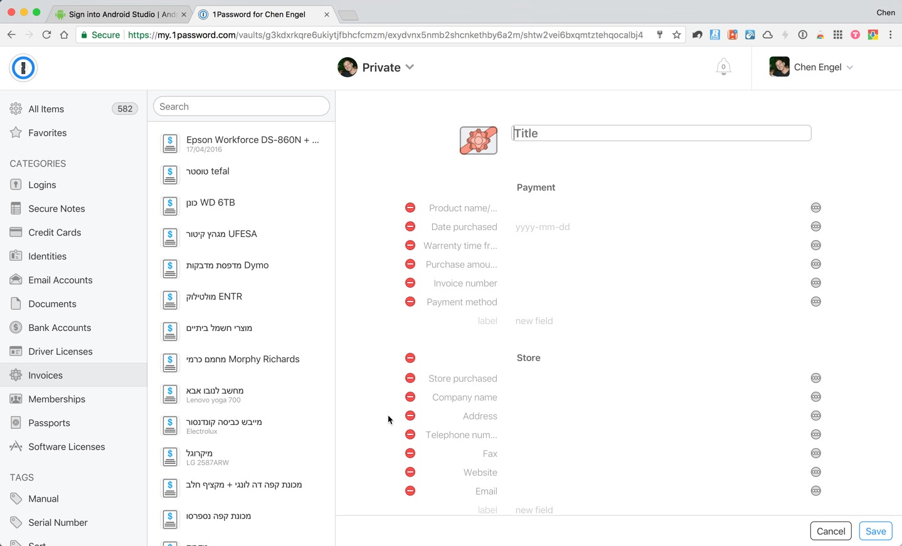Open All Items in sidebar
This screenshot has height=546, width=902.
(x=73, y=109)
